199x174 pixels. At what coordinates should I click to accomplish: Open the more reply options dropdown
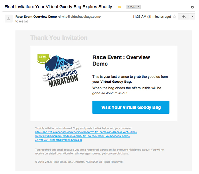pyautogui.click(x=192, y=17)
